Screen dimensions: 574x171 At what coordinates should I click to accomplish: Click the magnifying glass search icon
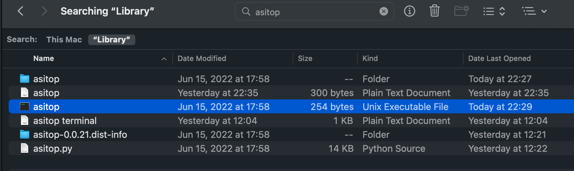pyautogui.click(x=246, y=12)
